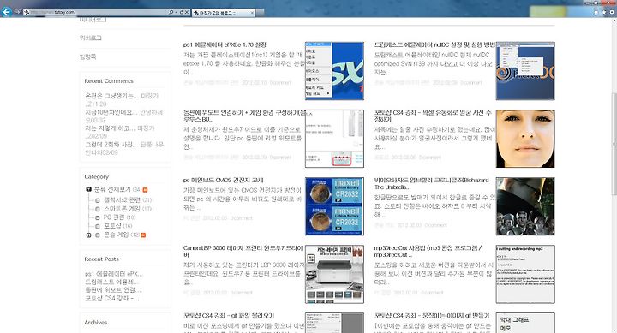Click the 갤럭시s2 관련 folder icon
This screenshot has height=333, width=617.
pyautogui.click(x=98, y=200)
